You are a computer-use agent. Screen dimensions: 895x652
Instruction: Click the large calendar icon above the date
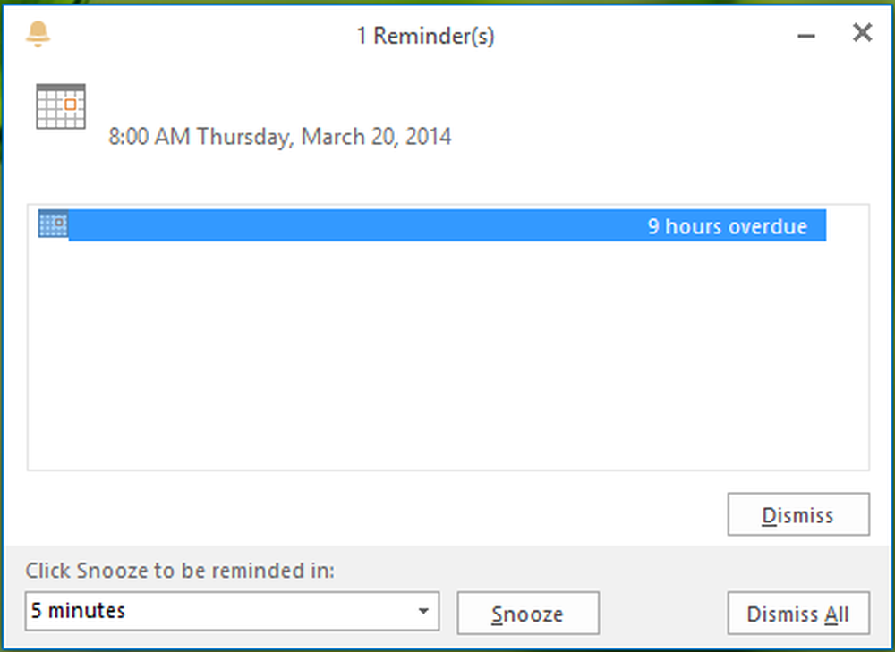(61, 106)
